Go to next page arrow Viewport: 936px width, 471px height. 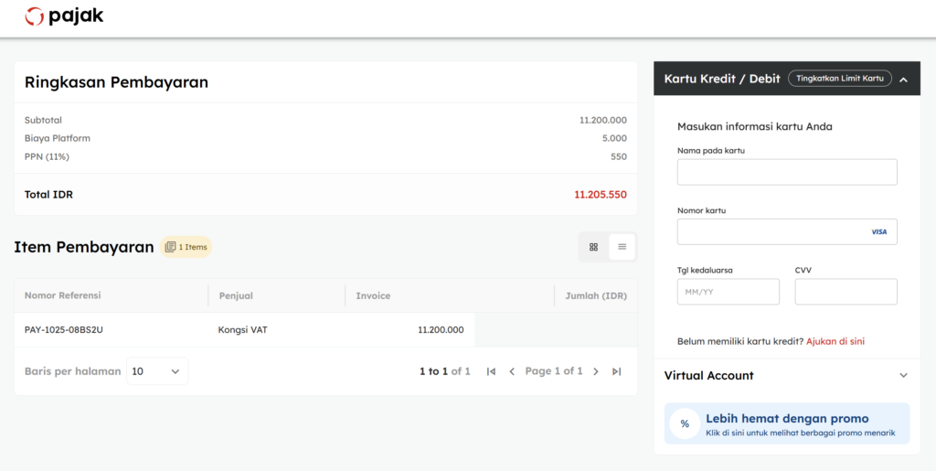point(596,371)
